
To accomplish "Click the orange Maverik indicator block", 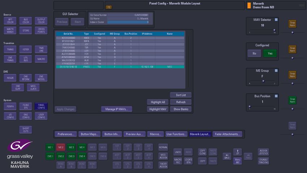I will pos(249,5).
